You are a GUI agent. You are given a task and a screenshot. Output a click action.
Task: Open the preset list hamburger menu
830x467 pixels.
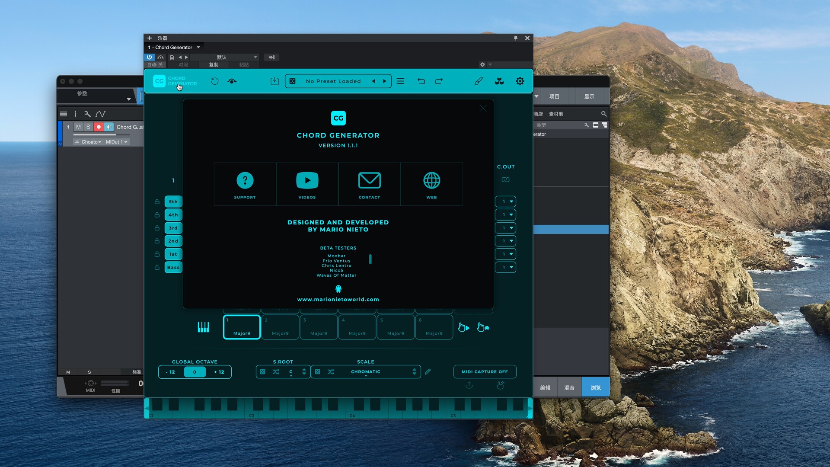coord(401,81)
